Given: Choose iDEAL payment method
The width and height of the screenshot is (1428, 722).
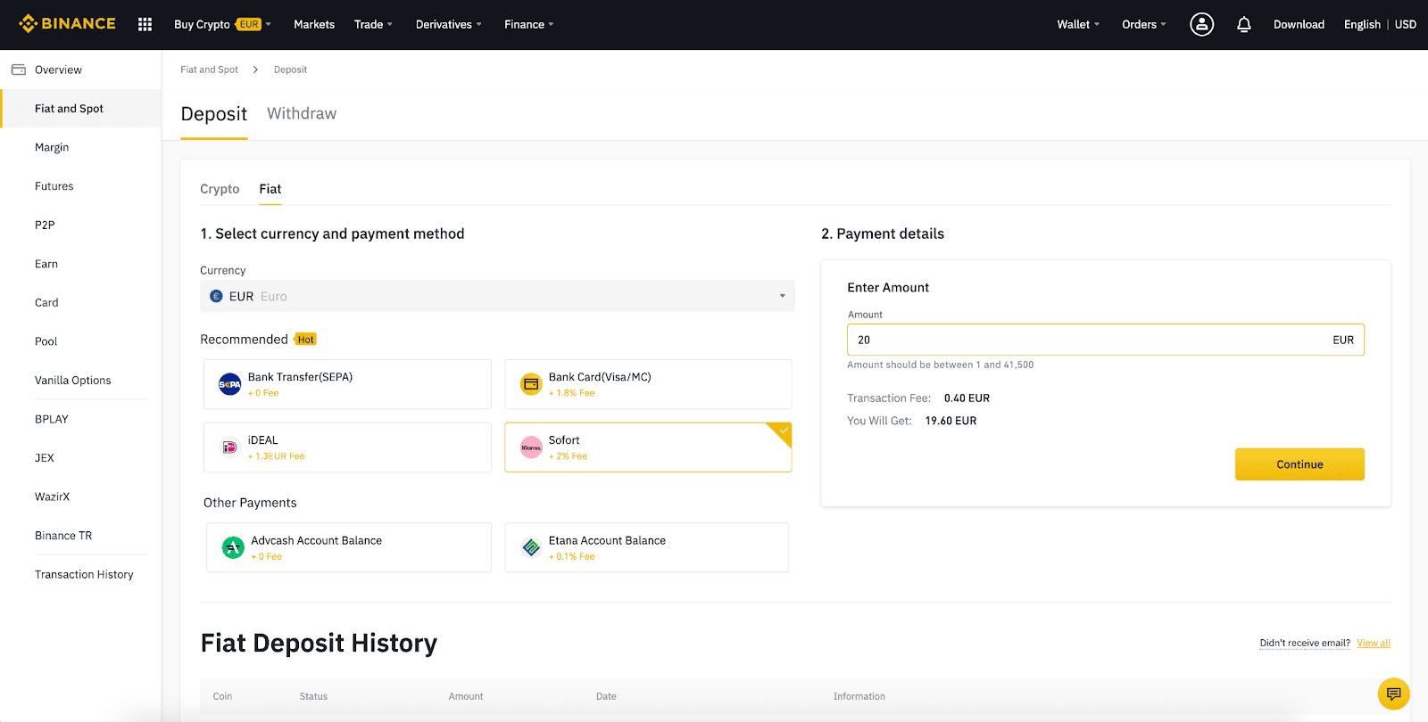Looking at the screenshot, I should [347, 447].
